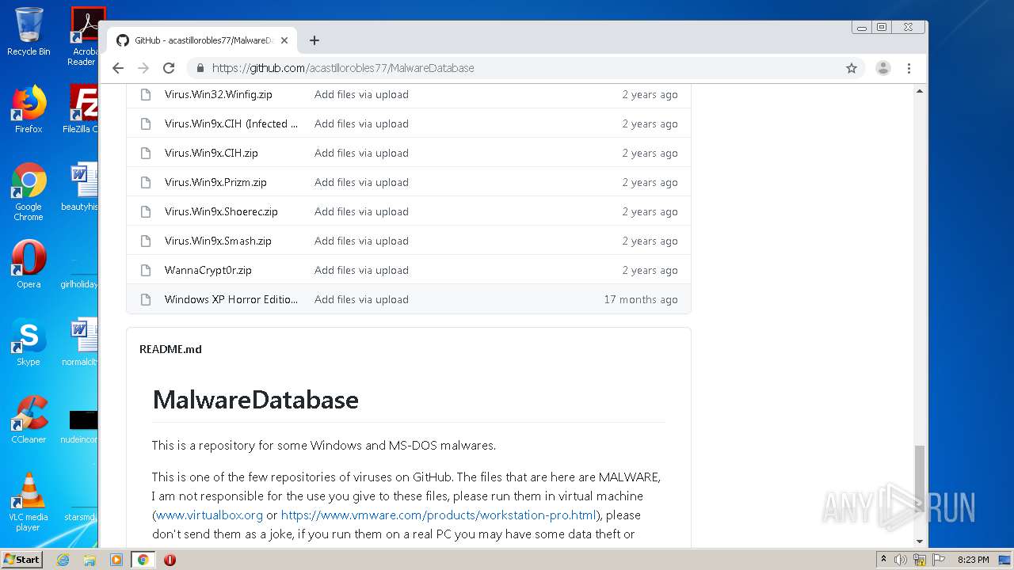1014x570 pixels.
Task: Click scrollbar down arrow
Action: coord(919,541)
